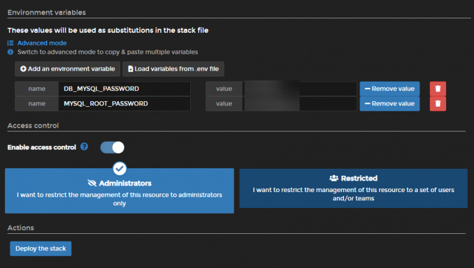Click the Advanced mode list icon

point(10,43)
